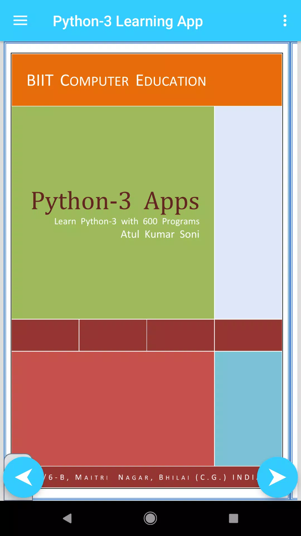301x536 pixels.
Task: Go to next page with right arrow
Action: pyautogui.click(x=277, y=477)
